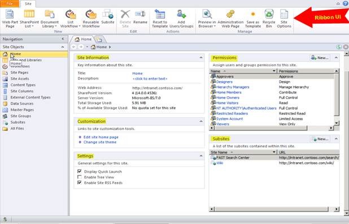Open Subsites in navigation
Image resolution: width=349 pixels, height=224 pixels.
18,122
